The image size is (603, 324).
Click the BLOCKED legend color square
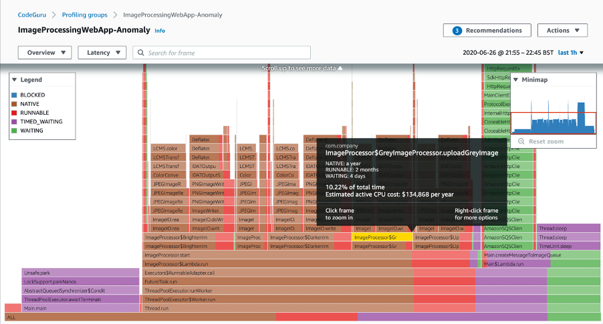(x=15, y=95)
